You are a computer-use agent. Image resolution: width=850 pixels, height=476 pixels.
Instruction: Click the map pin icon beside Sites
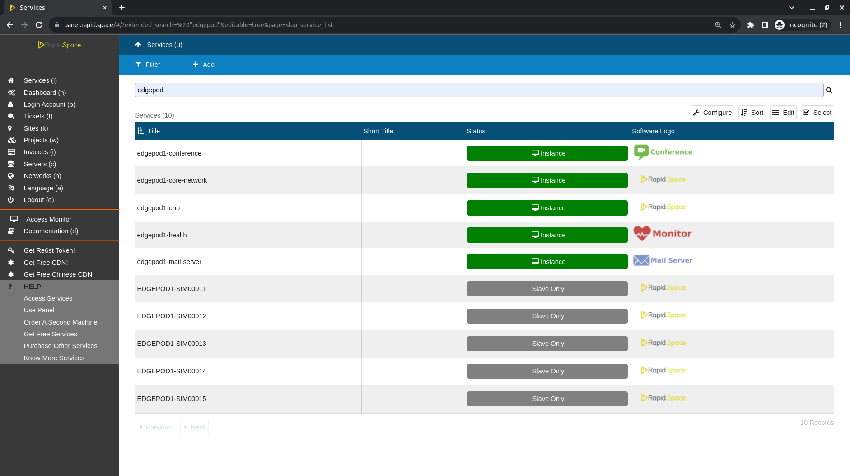pos(10,128)
